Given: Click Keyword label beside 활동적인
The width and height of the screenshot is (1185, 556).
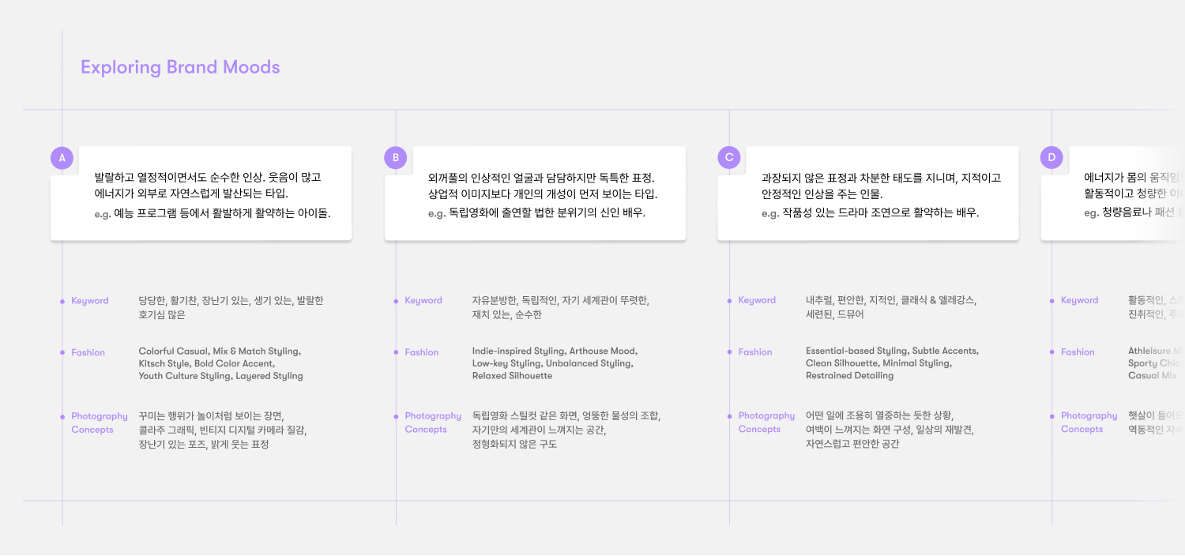Looking at the screenshot, I should point(1079,300).
